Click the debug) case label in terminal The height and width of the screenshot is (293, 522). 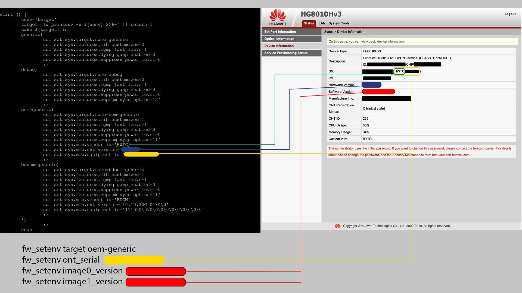(x=29, y=70)
